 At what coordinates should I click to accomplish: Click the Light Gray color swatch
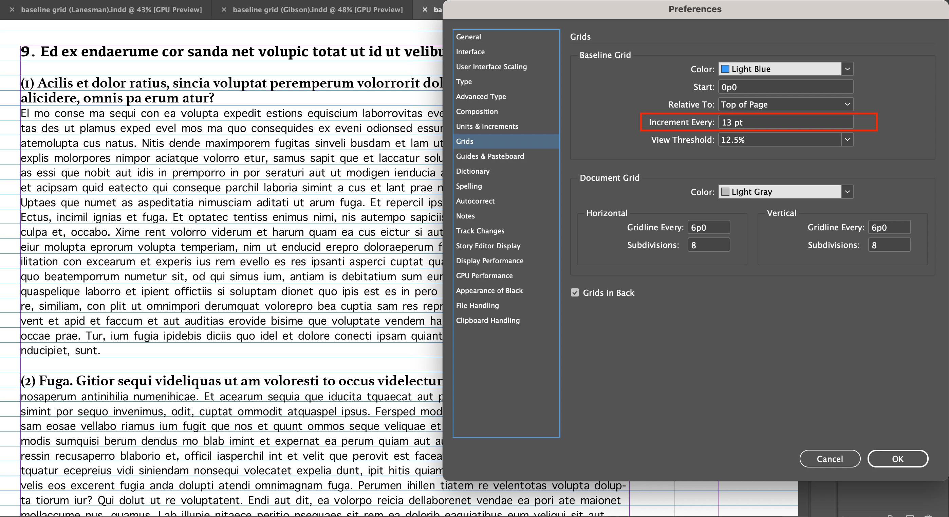click(725, 192)
